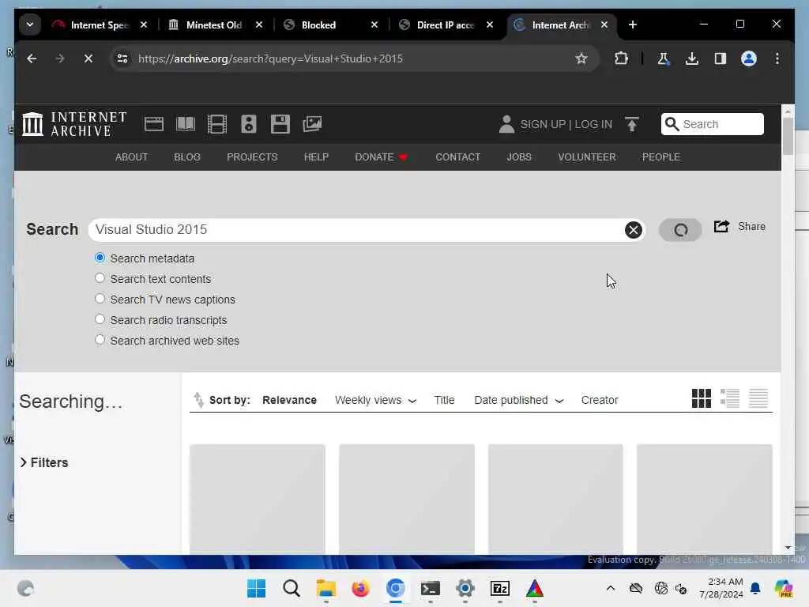Open Chrome Labs flask icon

click(664, 58)
